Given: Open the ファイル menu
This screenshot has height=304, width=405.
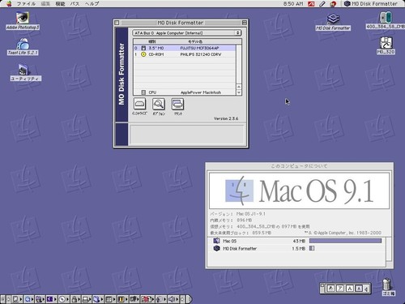Looking at the screenshot, I should pyautogui.click(x=26, y=4).
